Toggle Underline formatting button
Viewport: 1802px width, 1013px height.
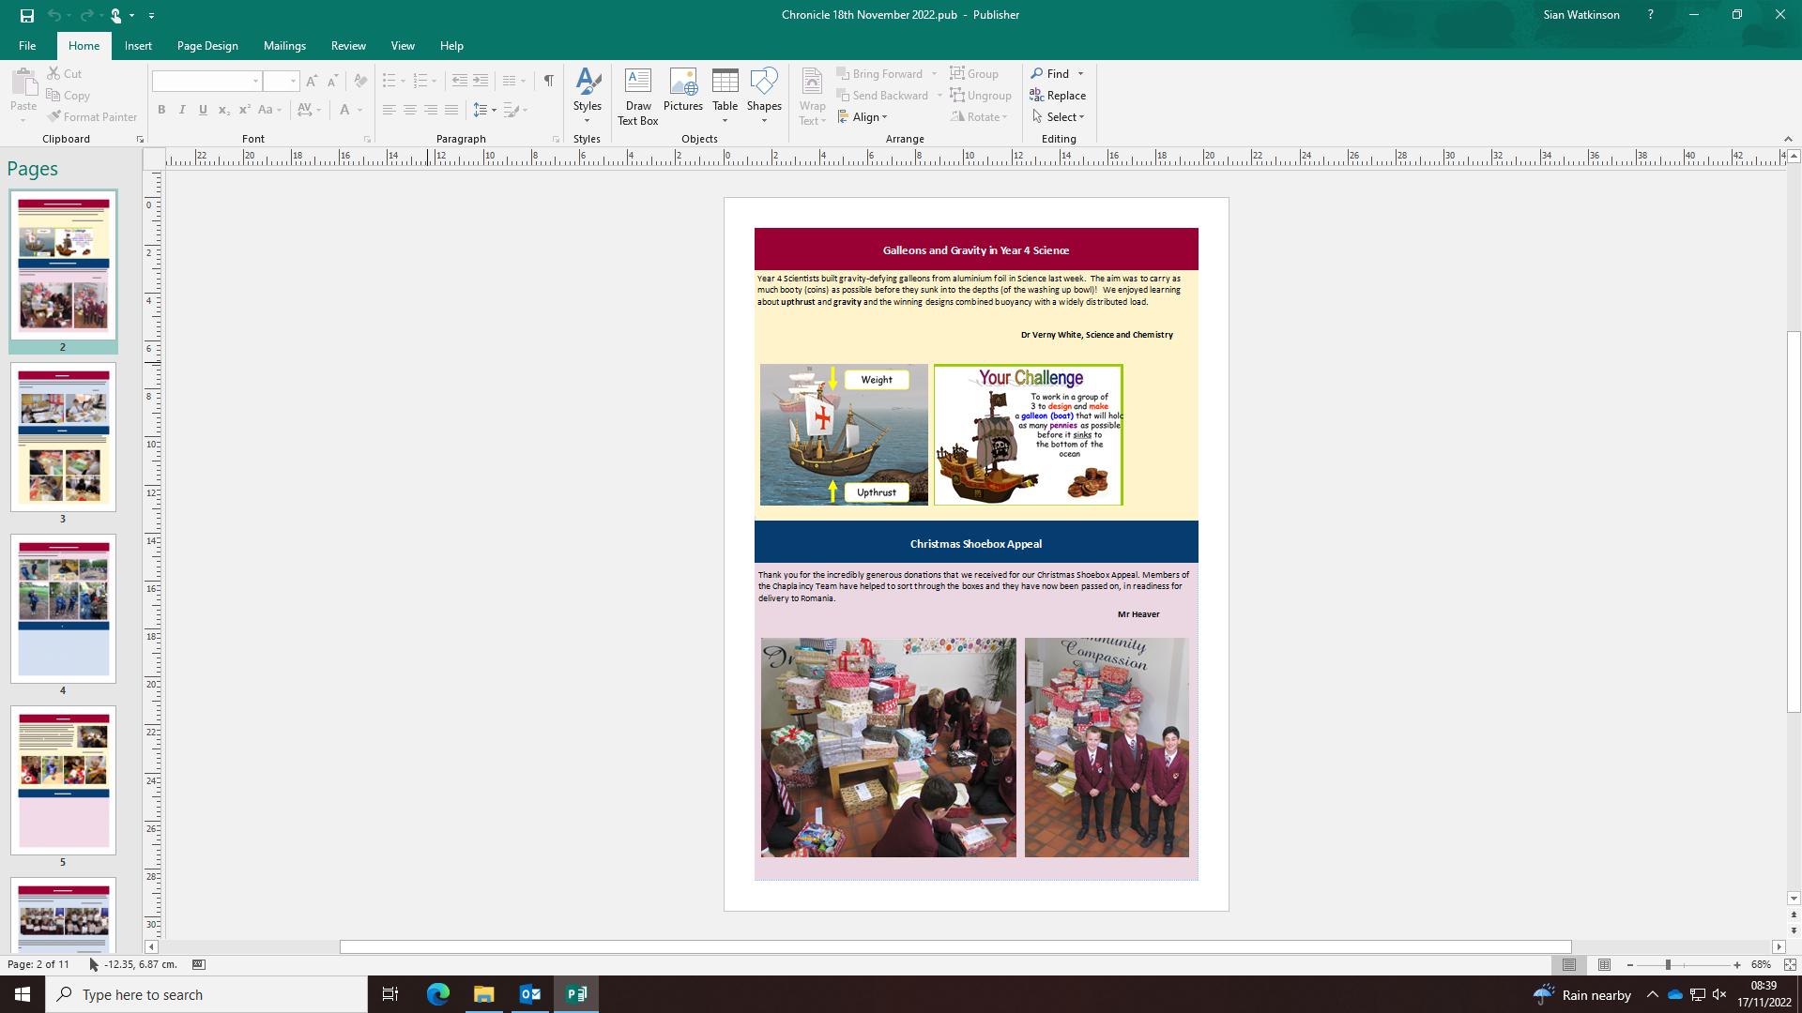pos(203,110)
